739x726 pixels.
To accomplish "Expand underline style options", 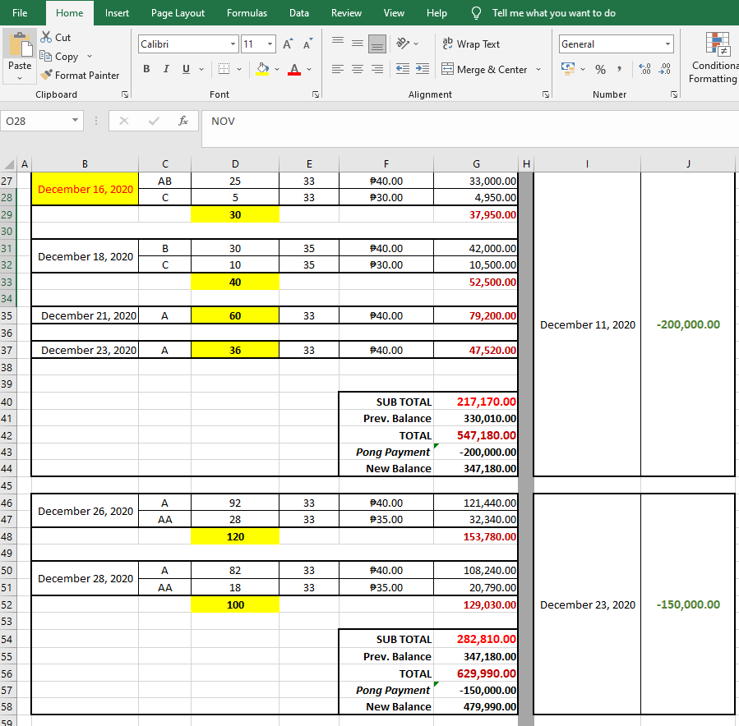I will tap(201, 69).
